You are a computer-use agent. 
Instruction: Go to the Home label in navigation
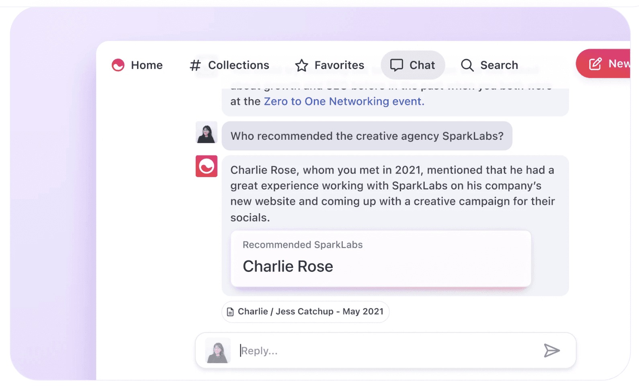coord(147,65)
